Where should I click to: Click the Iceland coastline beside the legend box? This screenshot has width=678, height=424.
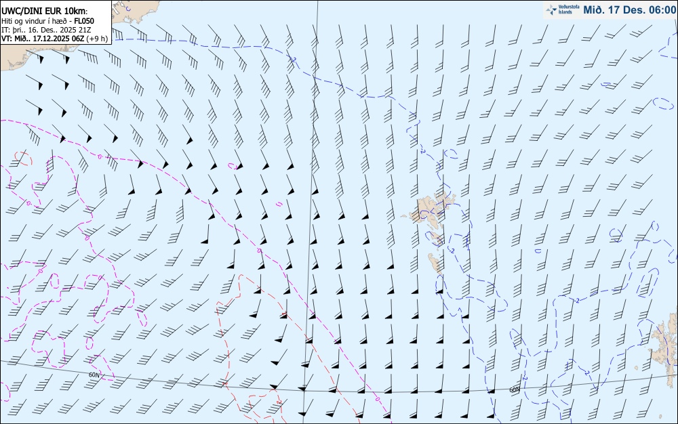click(x=134, y=13)
